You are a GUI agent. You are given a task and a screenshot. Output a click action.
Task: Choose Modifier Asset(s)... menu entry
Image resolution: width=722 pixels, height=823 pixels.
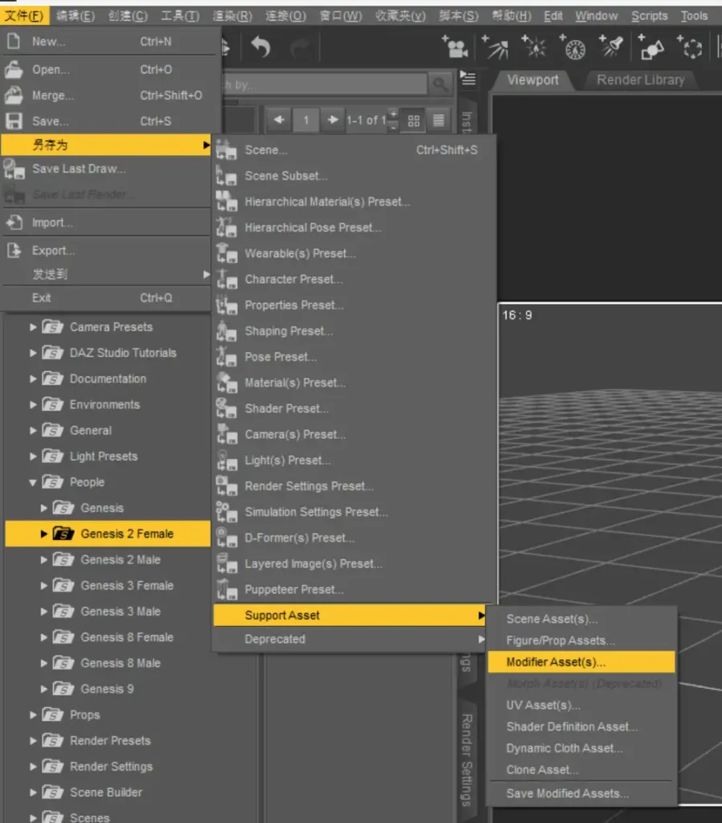(x=581, y=662)
